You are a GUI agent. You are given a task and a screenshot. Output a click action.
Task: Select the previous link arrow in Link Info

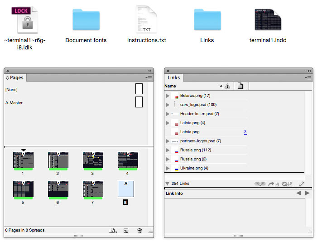298,193
